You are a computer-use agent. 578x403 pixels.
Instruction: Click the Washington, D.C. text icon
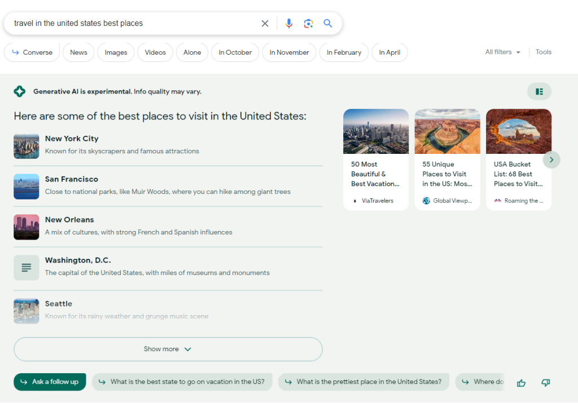click(x=26, y=268)
